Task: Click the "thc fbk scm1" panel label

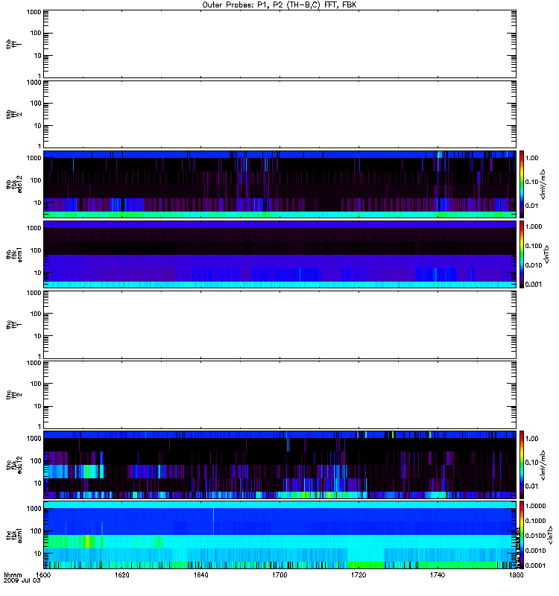Action: pos(13,535)
